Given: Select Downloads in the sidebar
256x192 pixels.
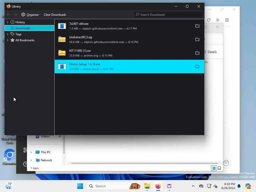Looking at the screenshot, I should tap(29, 28).
